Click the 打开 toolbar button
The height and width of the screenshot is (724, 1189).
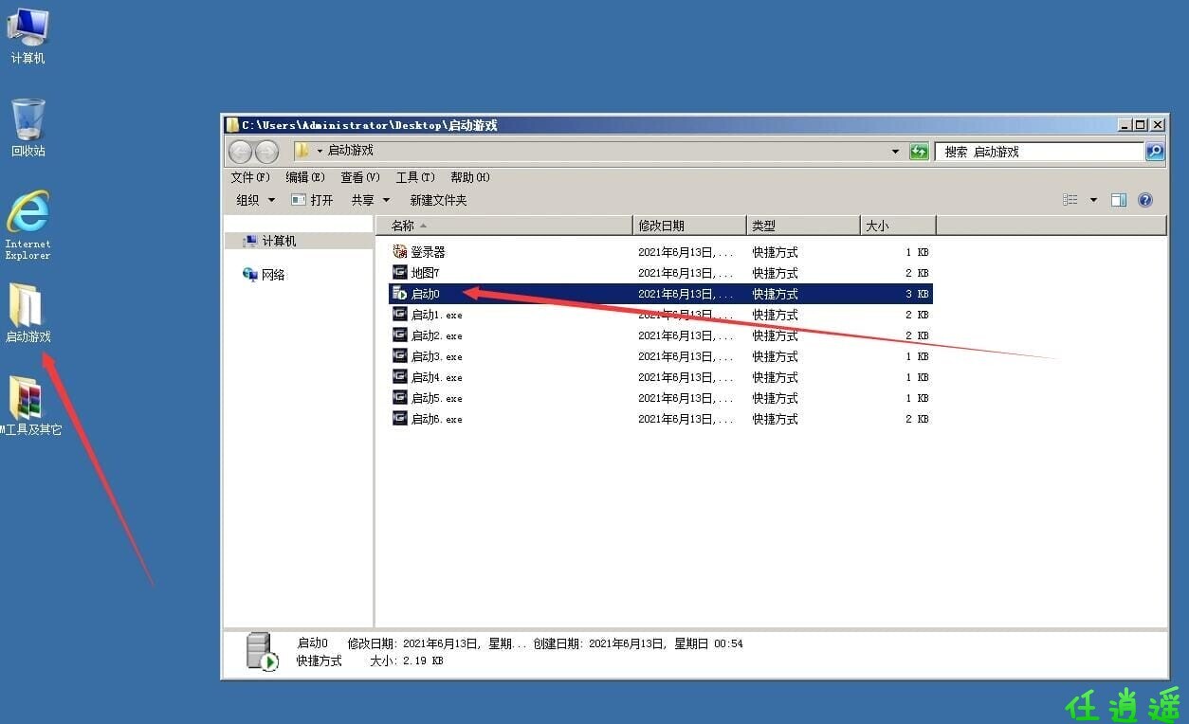coord(313,200)
